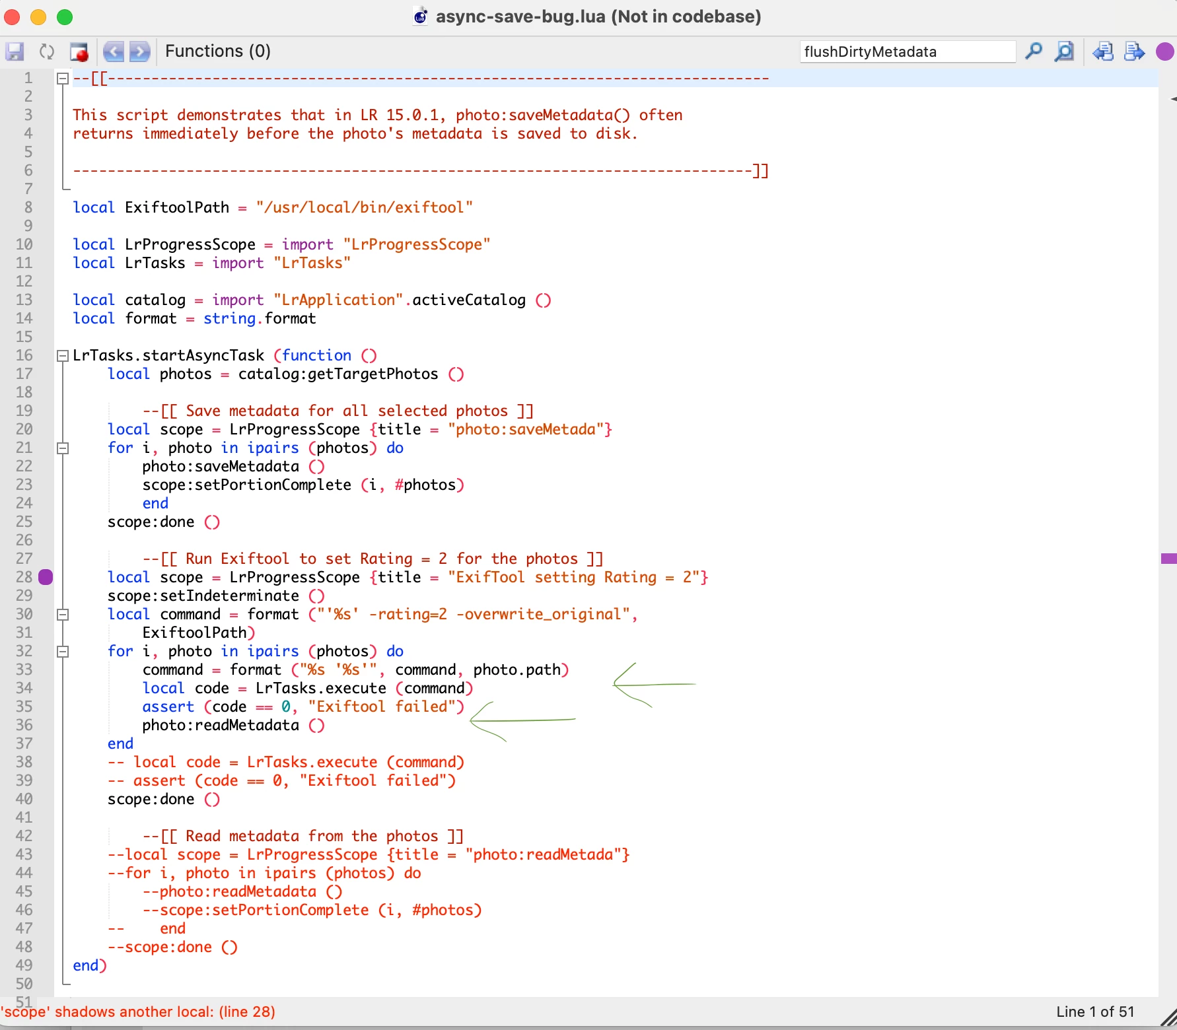Collapse the first for loop fold on line 21
1177x1030 pixels.
(63, 448)
